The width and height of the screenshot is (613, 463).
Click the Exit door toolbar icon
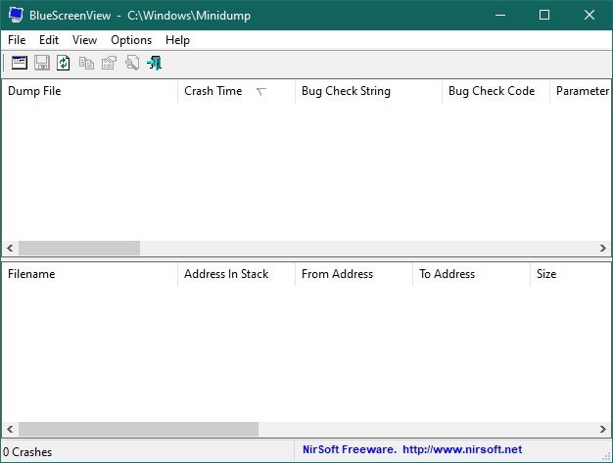[x=154, y=64]
